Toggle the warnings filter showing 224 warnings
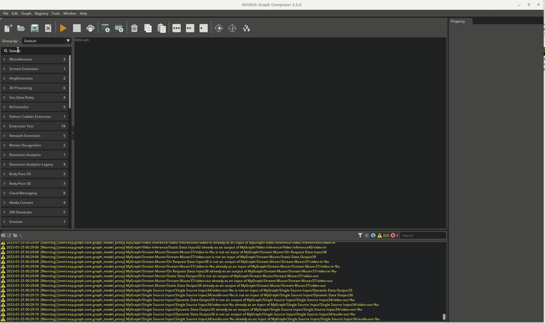The width and height of the screenshot is (545, 323). point(382,236)
